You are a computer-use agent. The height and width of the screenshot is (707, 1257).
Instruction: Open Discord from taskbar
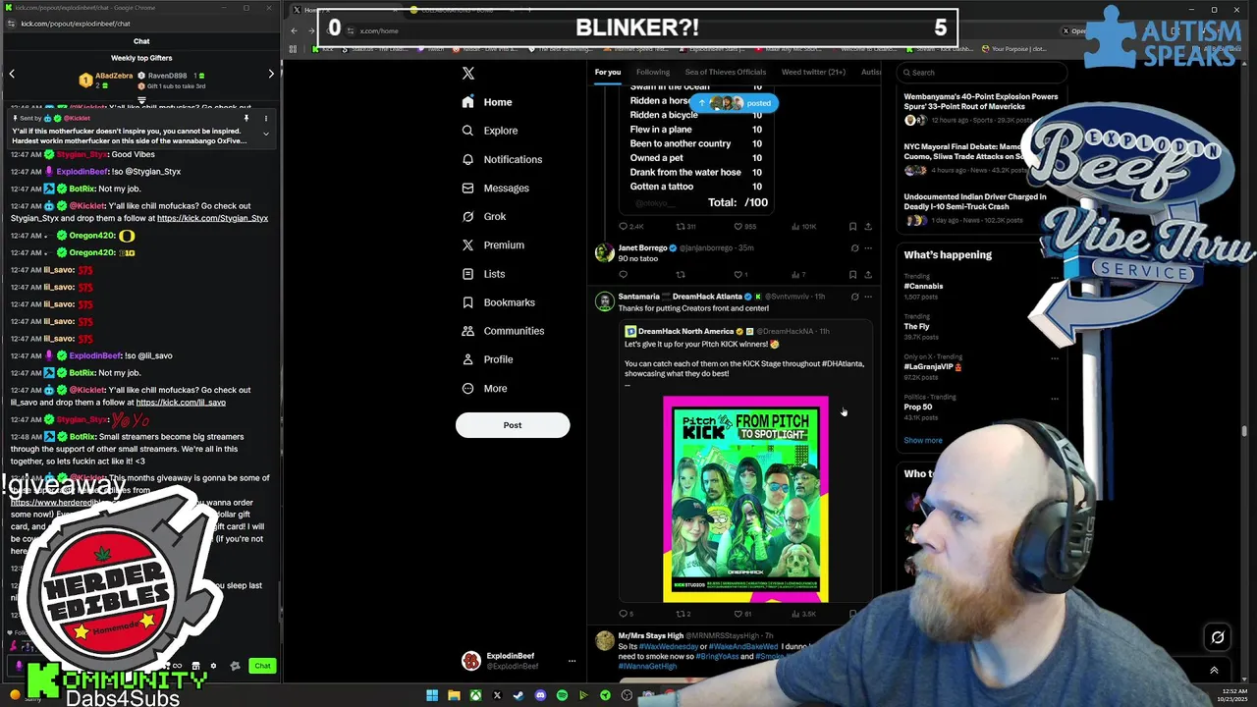click(540, 695)
